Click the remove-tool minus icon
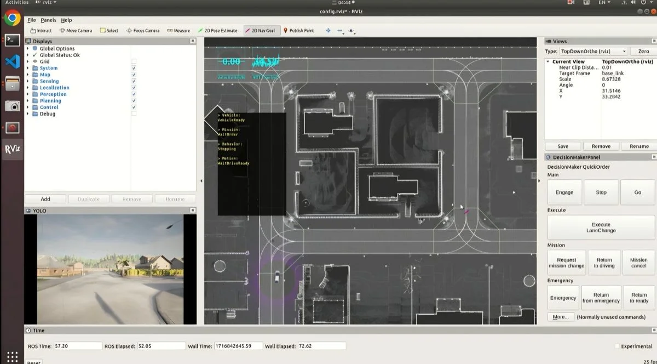The width and height of the screenshot is (657, 364). click(x=340, y=31)
